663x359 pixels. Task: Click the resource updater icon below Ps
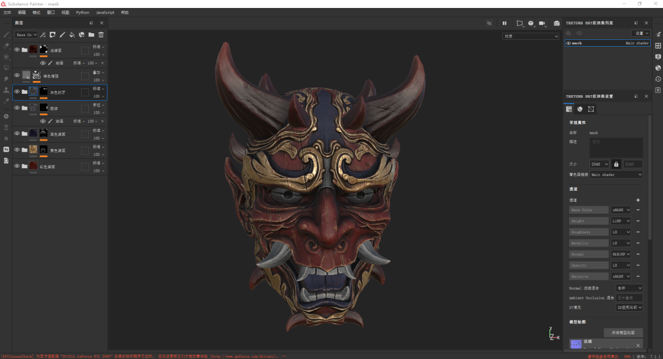[6, 160]
